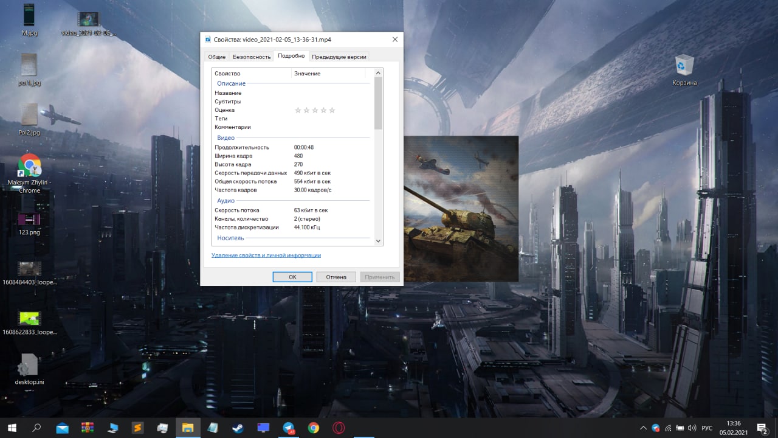
Task: Select the Продолжительность row
Action: click(293, 147)
